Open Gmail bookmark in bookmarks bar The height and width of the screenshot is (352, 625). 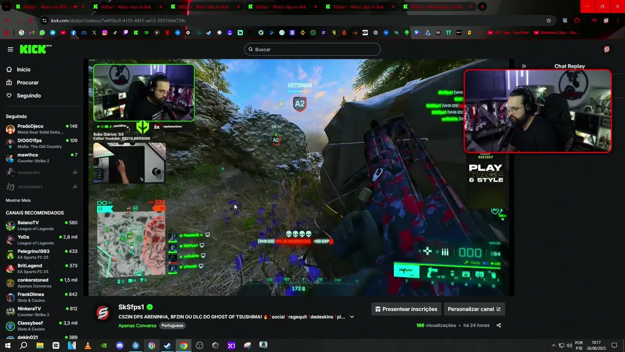(x=32, y=33)
